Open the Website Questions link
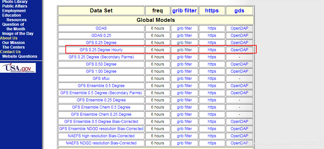The image size is (324, 149). click(20, 56)
